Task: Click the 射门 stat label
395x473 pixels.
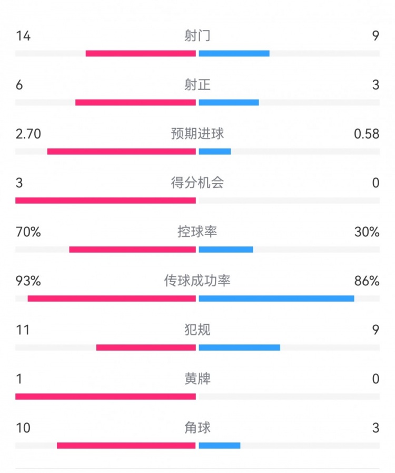Action: [197, 36]
